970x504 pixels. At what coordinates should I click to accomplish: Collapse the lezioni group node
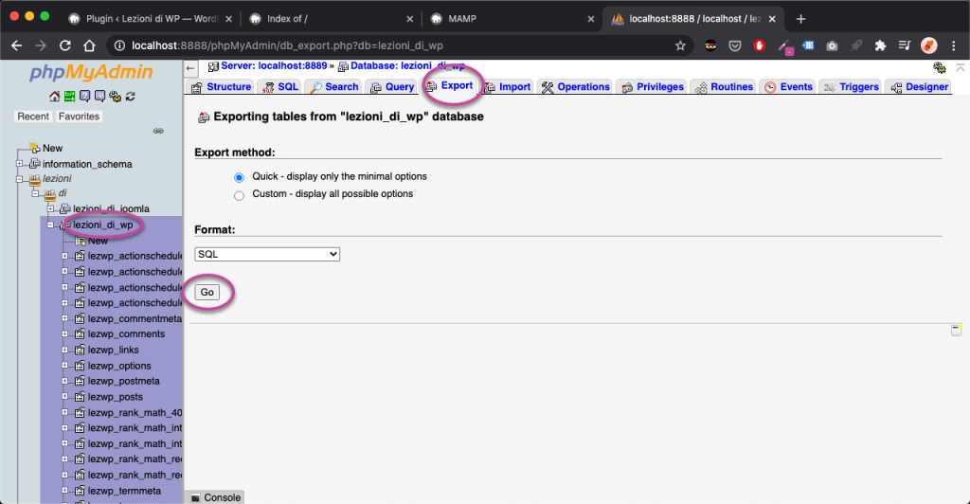tap(19, 179)
